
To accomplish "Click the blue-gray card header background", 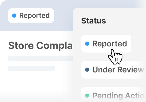I will pyautogui.click(x=63, y=19).
